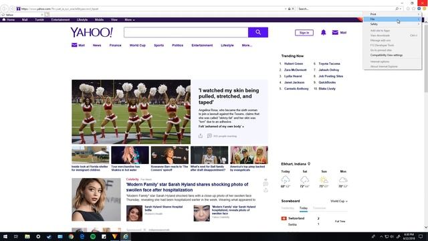Expand the Print submenu
The image size is (428, 241).
pyautogui.click(x=393, y=14)
